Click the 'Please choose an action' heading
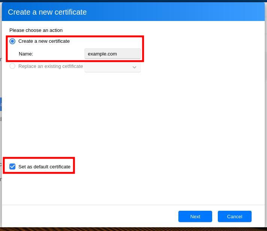This screenshot has width=267, height=231. [x=36, y=30]
